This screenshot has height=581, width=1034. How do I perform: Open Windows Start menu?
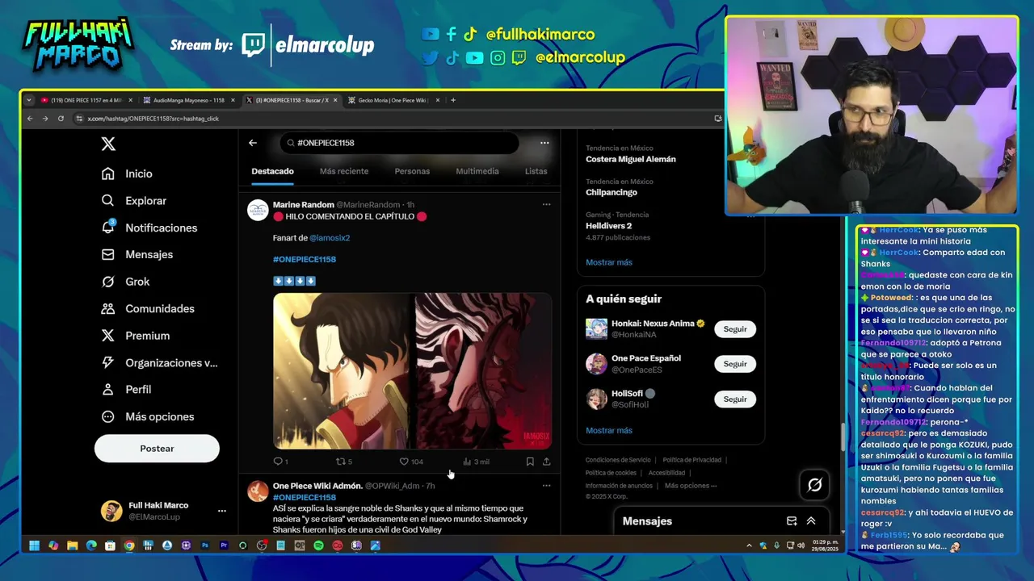[35, 545]
